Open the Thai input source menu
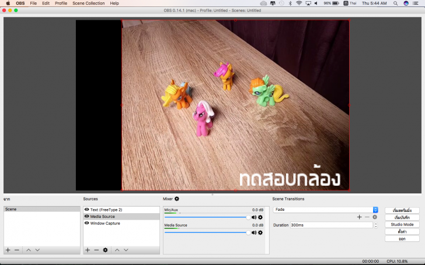The height and width of the screenshot is (265, 425). coord(350,3)
